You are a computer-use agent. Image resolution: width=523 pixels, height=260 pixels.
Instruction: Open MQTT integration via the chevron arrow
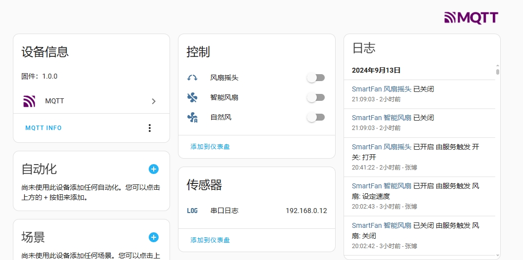(154, 101)
